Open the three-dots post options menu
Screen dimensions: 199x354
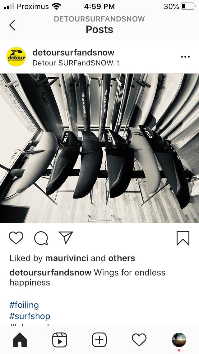(x=185, y=57)
